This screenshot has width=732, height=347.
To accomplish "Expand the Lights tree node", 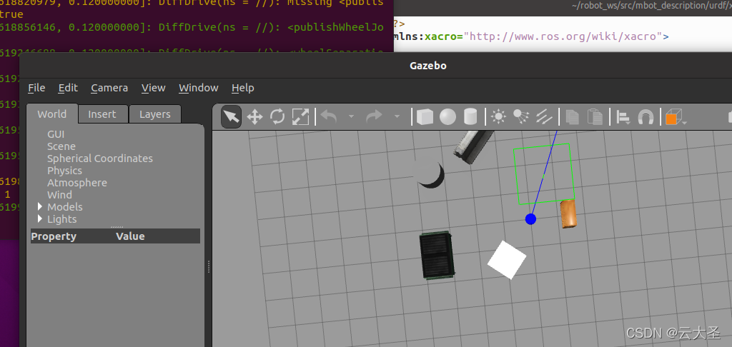I will click(40, 218).
